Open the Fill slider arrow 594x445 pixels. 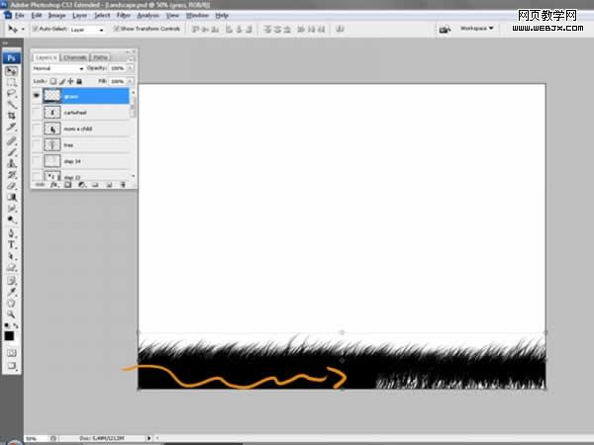130,81
